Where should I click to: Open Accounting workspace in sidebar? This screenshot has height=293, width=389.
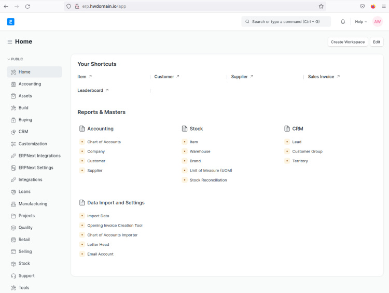30,84
